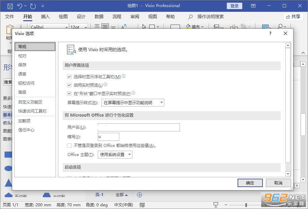
Task: Click the 确定 button
Action: 250,183
